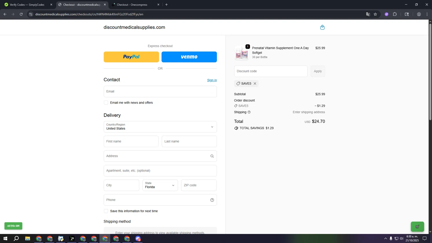The image size is (432, 243).
Task: Focus the Email input field
Action: 160,92
